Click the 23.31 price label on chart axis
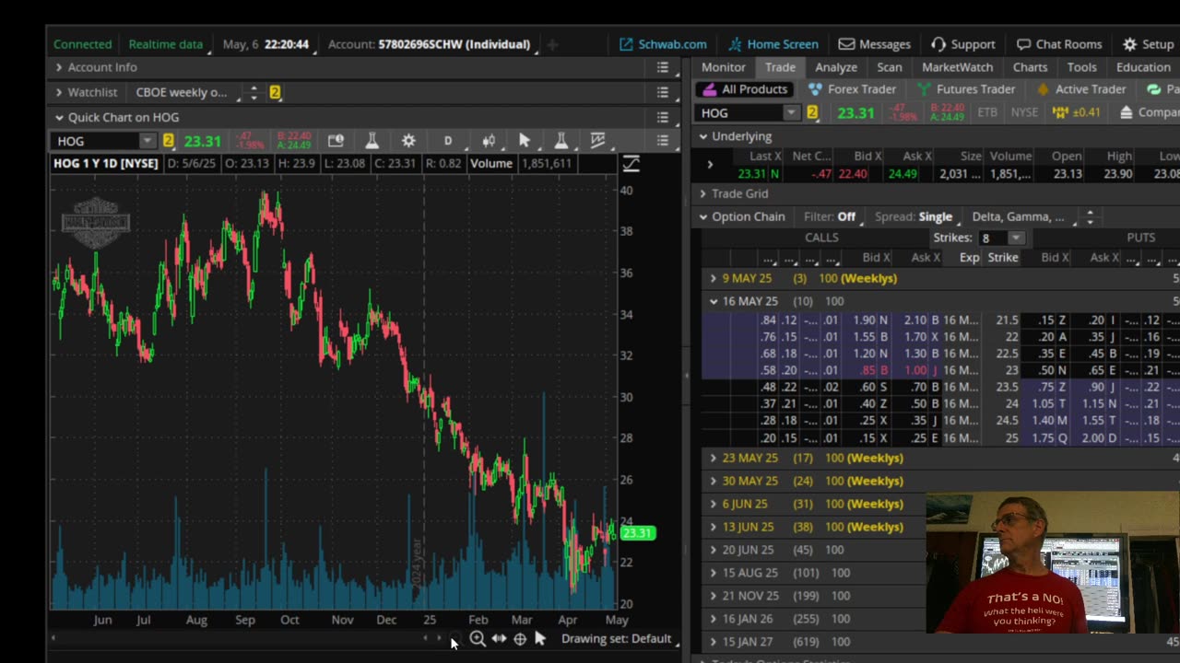Image resolution: width=1180 pixels, height=663 pixels. [638, 533]
